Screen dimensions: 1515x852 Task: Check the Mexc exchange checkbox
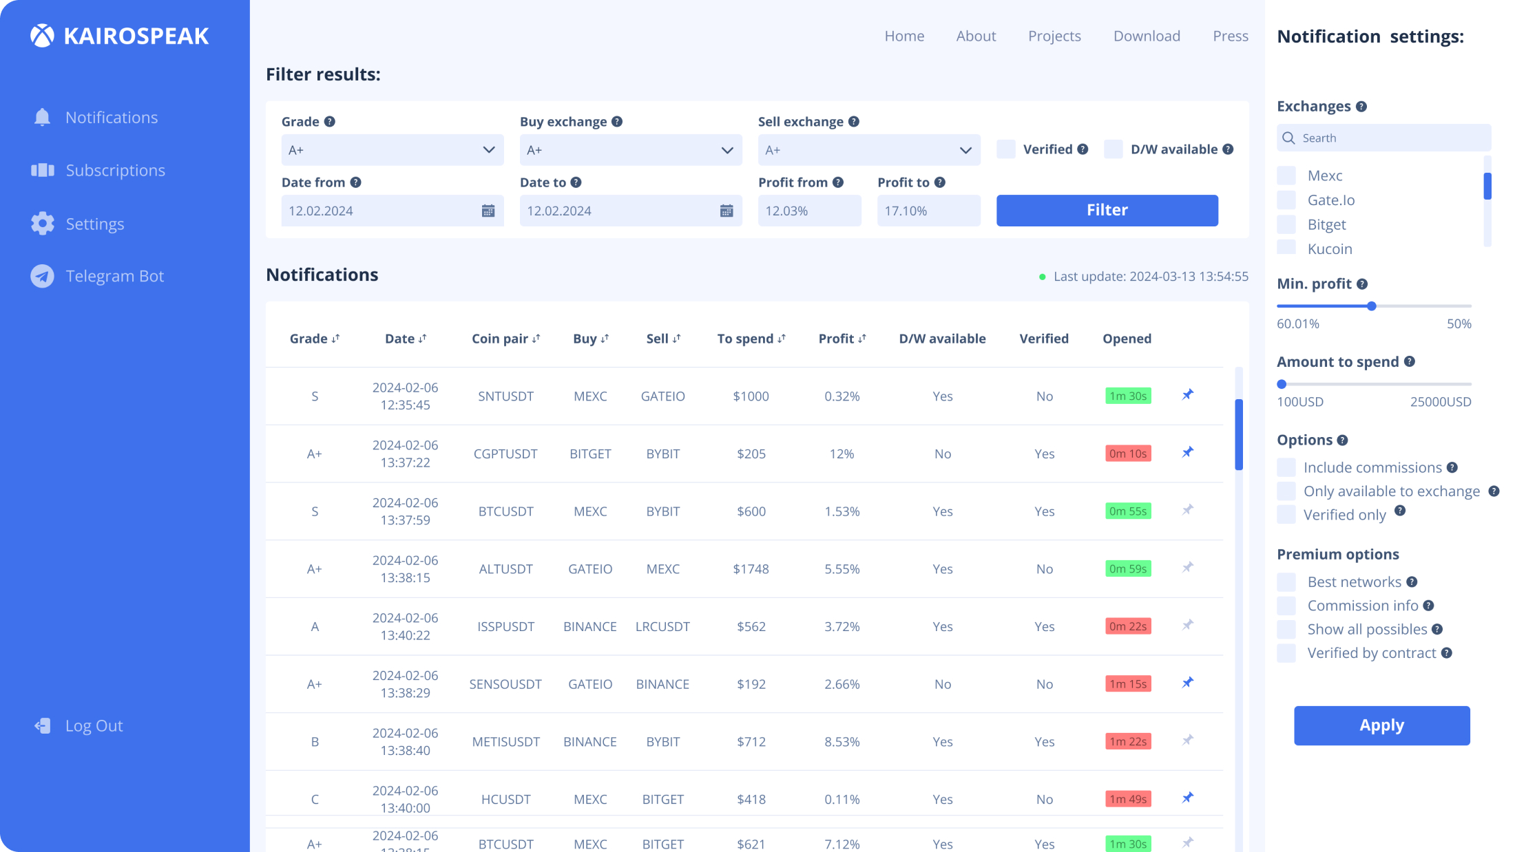coord(1286,175)
